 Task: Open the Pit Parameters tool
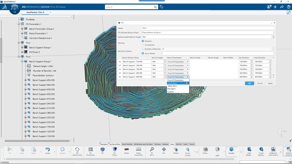[91, 152]
